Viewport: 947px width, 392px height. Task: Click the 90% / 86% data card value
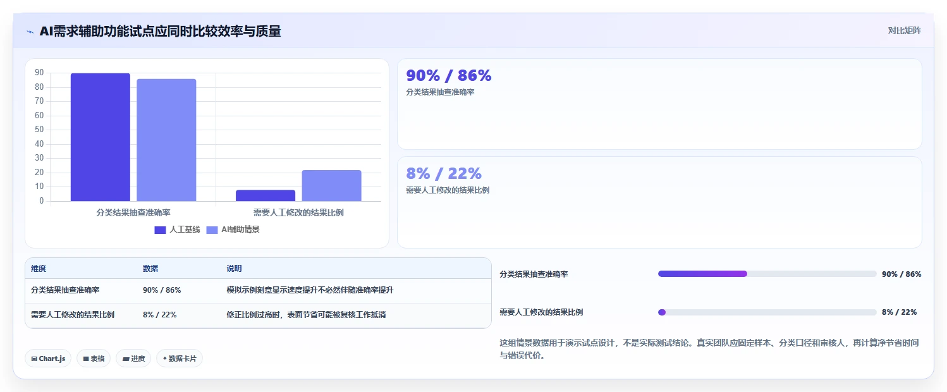(x=449, y=75)
